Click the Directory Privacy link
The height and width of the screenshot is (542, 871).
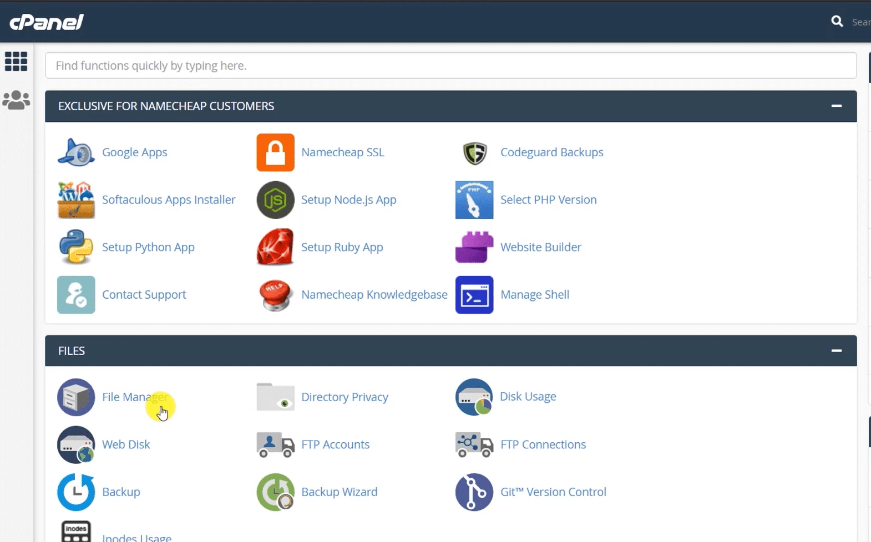[x=345, y=397]
